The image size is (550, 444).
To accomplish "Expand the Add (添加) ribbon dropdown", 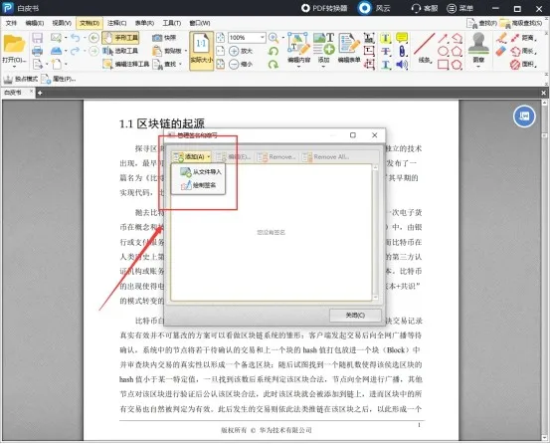I will tap(323, 66).
